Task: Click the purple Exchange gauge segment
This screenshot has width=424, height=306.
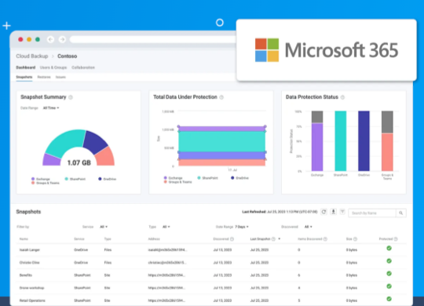Action: point(51,160)
